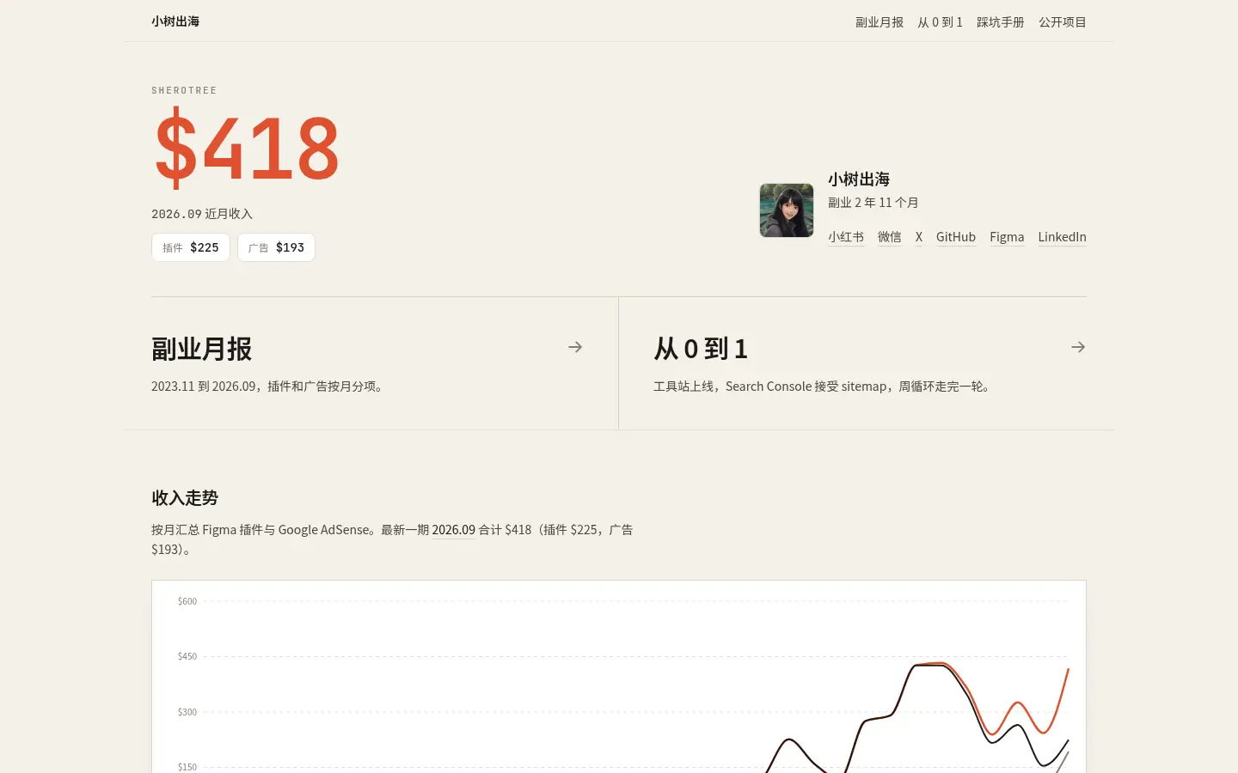
Task: Click the $300 chart axis label
Action: coord(187,712)
